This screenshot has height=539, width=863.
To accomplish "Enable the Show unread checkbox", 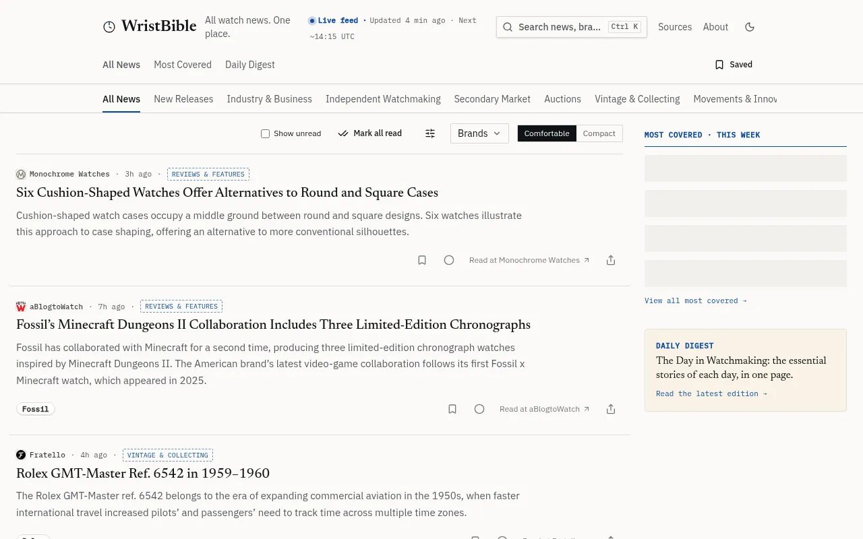I will 265,133.
